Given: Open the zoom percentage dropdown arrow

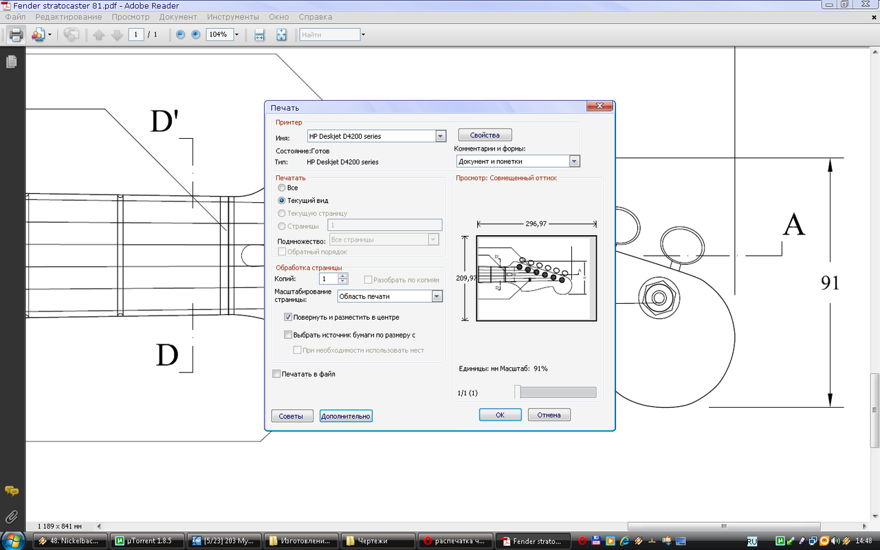Looking at the screenshot, I should pyautogui.click(x=236, y=34).
